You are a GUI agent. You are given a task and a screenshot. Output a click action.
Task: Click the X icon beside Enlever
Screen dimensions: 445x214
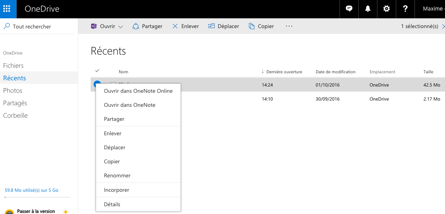click(175, 26)
